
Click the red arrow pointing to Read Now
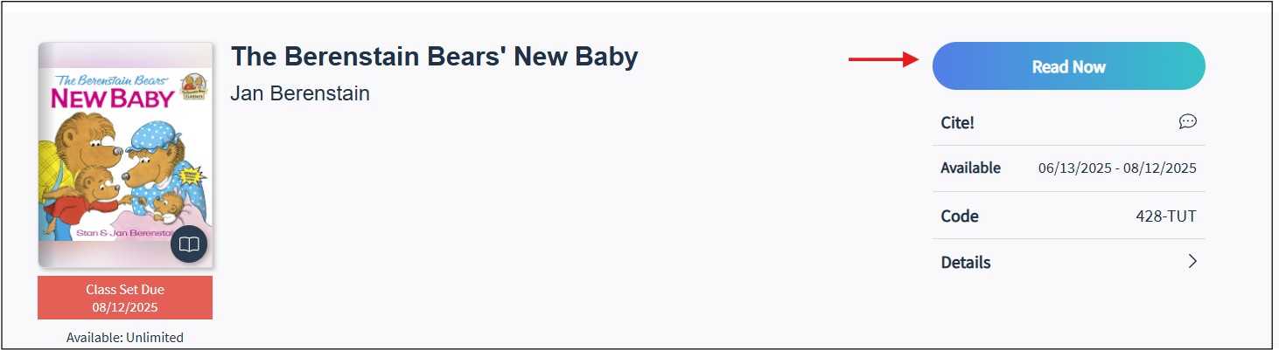(884, 59)
